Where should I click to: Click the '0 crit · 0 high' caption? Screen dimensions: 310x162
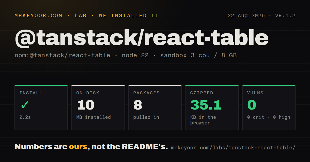click(x=269, y=117)
